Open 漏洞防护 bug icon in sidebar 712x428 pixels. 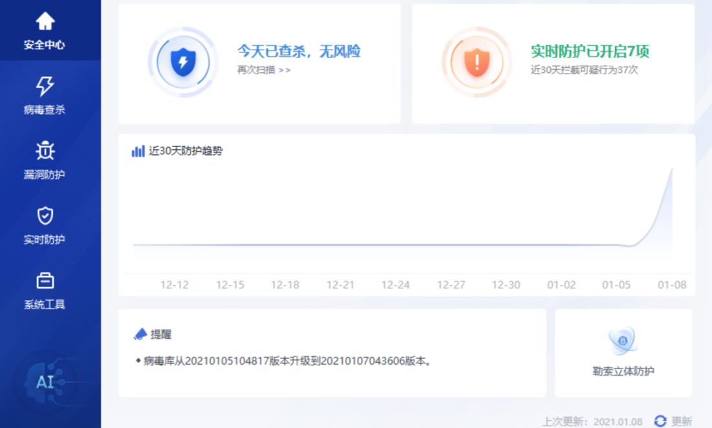[45, 151]
